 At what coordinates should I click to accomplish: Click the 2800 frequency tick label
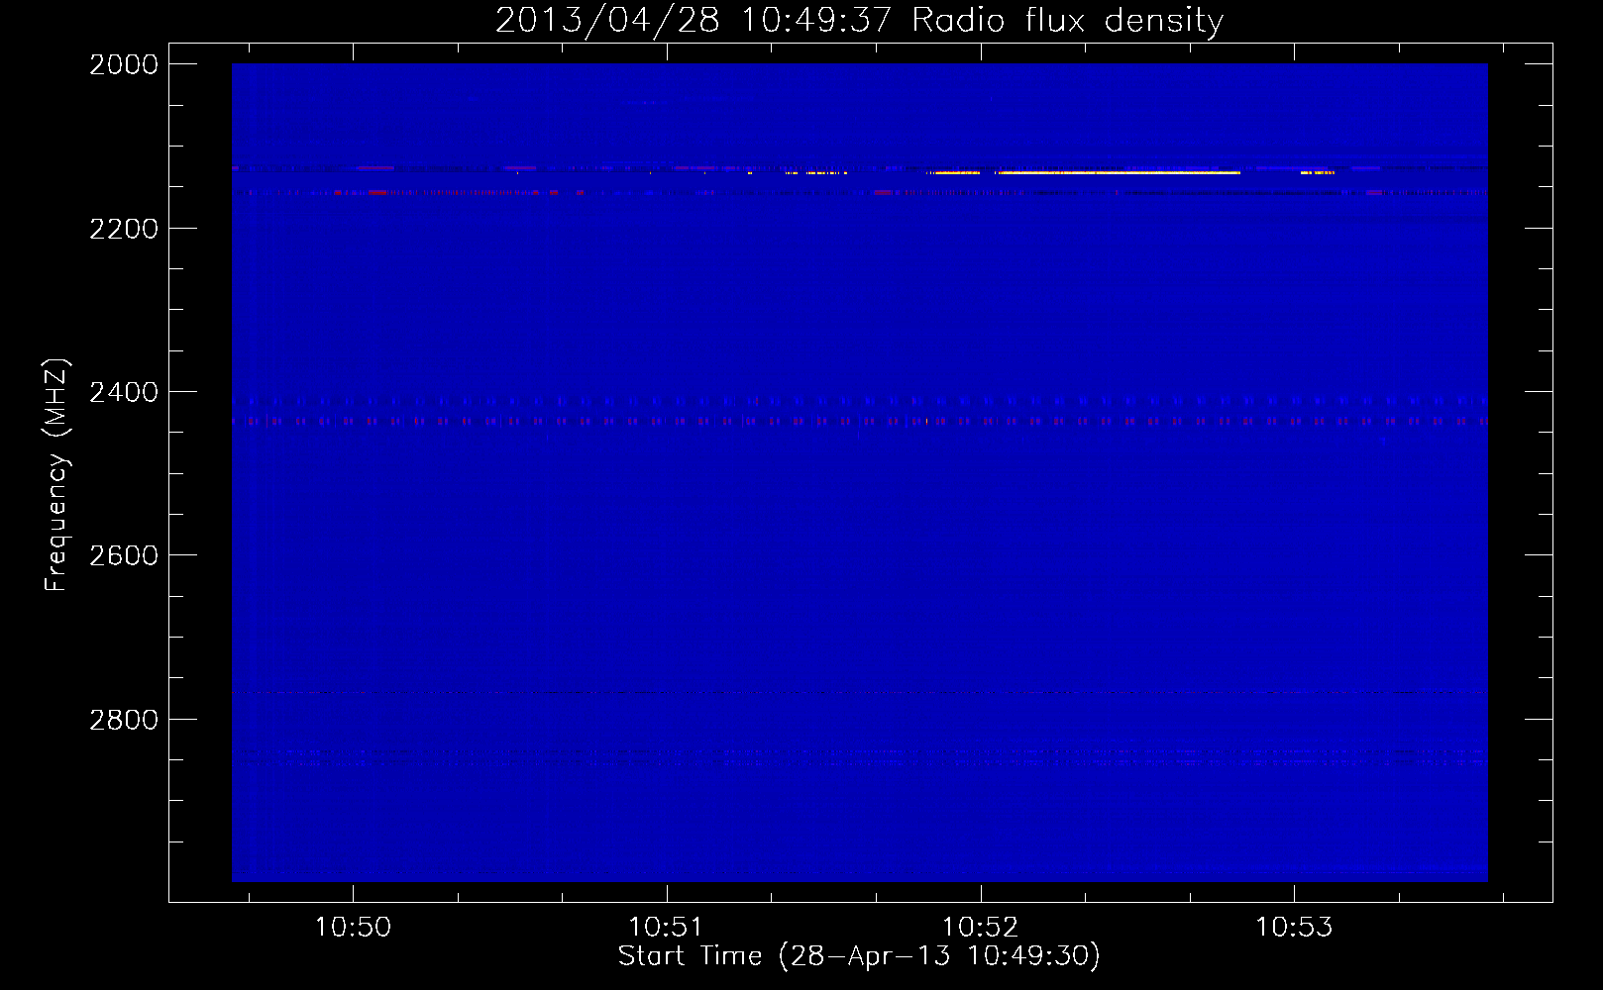pyautogui.click(x=124, y=720)
